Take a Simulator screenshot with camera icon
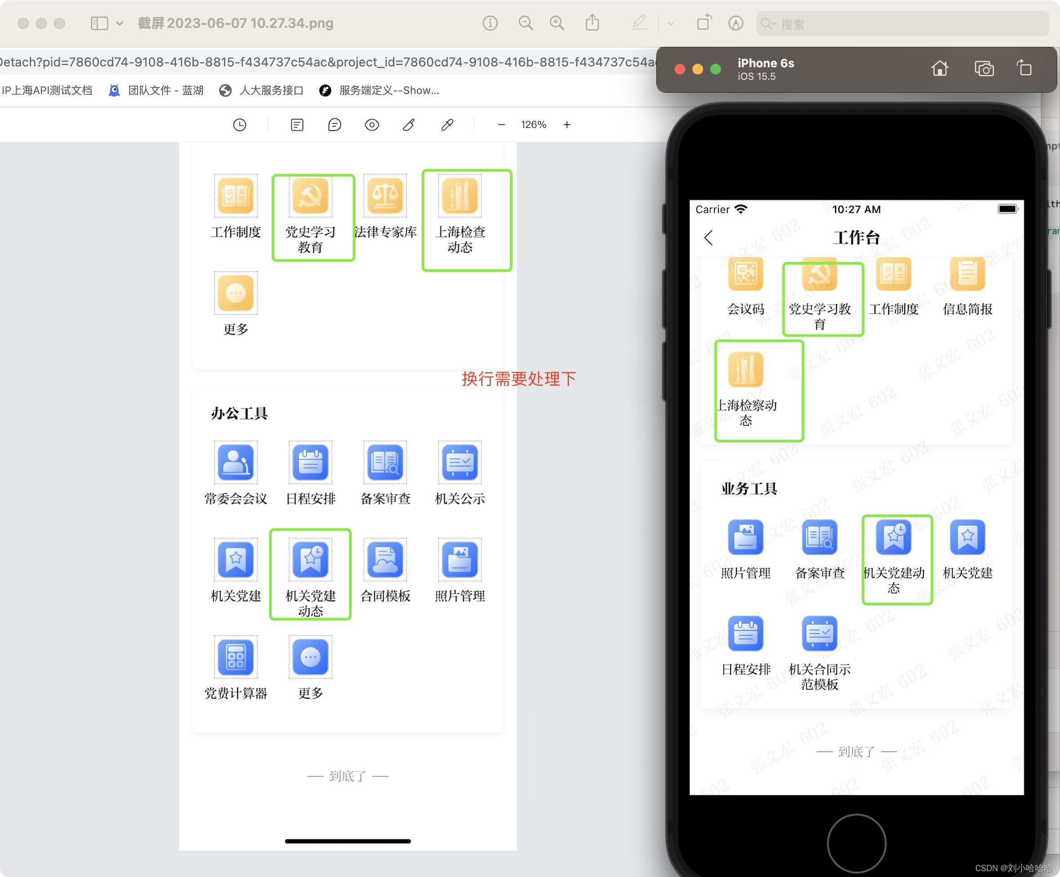This screenshot has width=1060, height=877. tap(984, 68)
